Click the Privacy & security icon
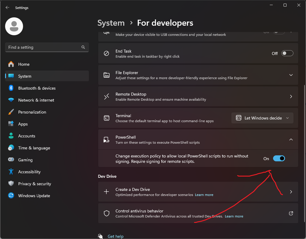306x239 pixels. pos(11,183)
